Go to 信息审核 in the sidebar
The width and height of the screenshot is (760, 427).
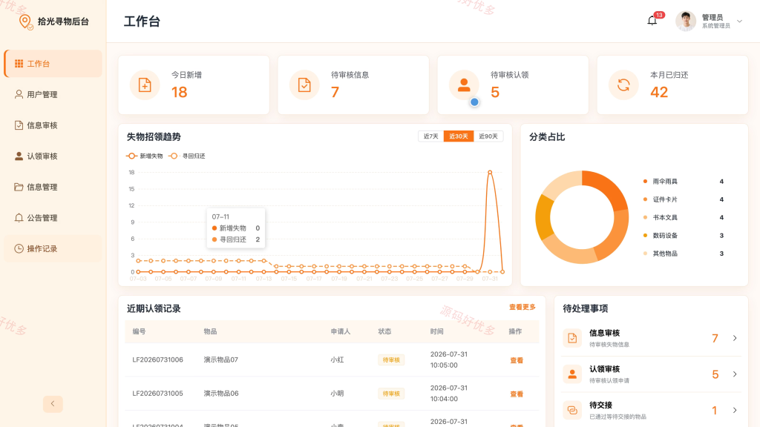[x=53, y=125]
